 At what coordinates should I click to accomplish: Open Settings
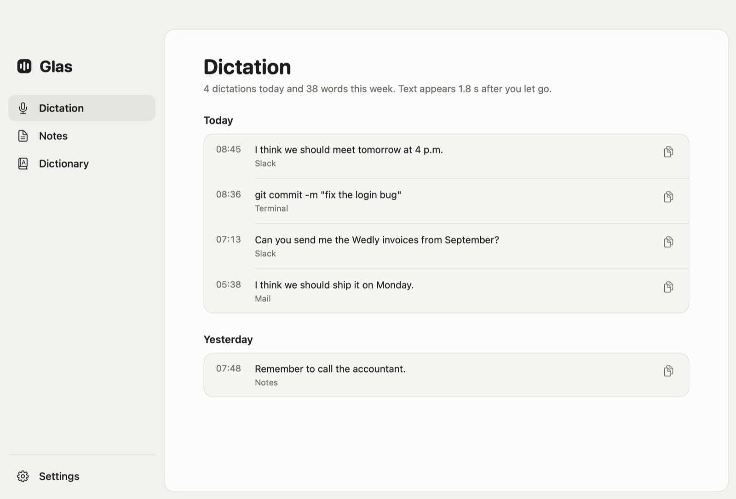[82, 476]
